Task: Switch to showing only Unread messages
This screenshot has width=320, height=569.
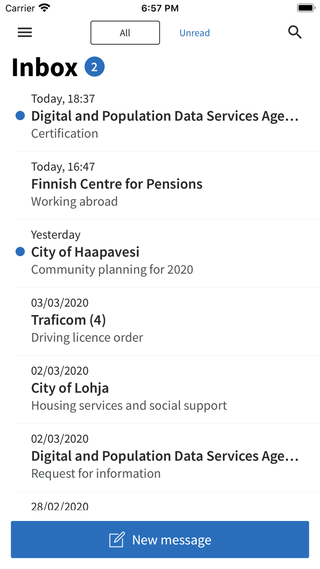Action: tap(195, 32)
